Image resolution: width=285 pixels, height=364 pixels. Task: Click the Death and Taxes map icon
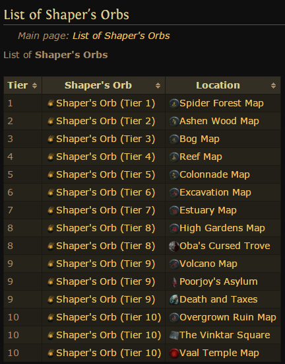tap(174, 300)
